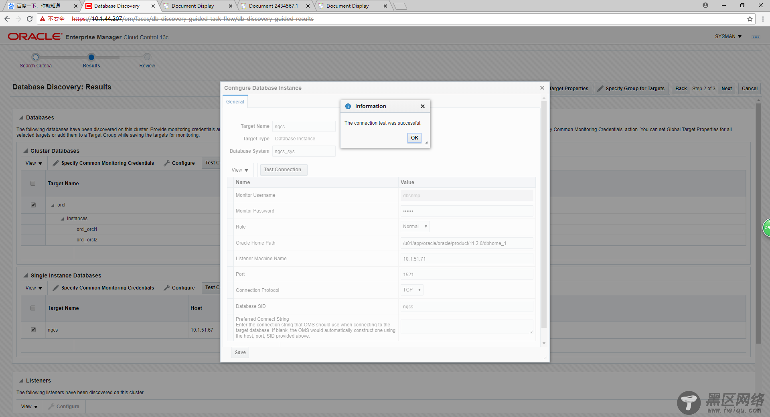Go back in browser history
This screenshot has width=770, height=417.
click(7, 19)
